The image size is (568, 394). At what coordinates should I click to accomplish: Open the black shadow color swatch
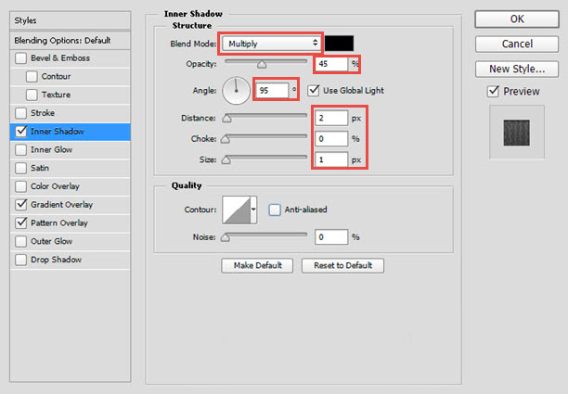coord(339,44)
